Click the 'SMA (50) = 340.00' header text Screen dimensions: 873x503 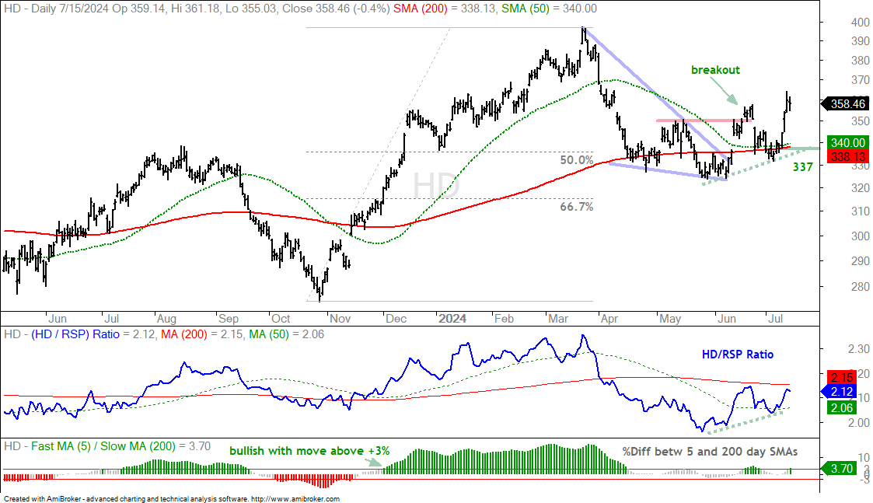549,9
